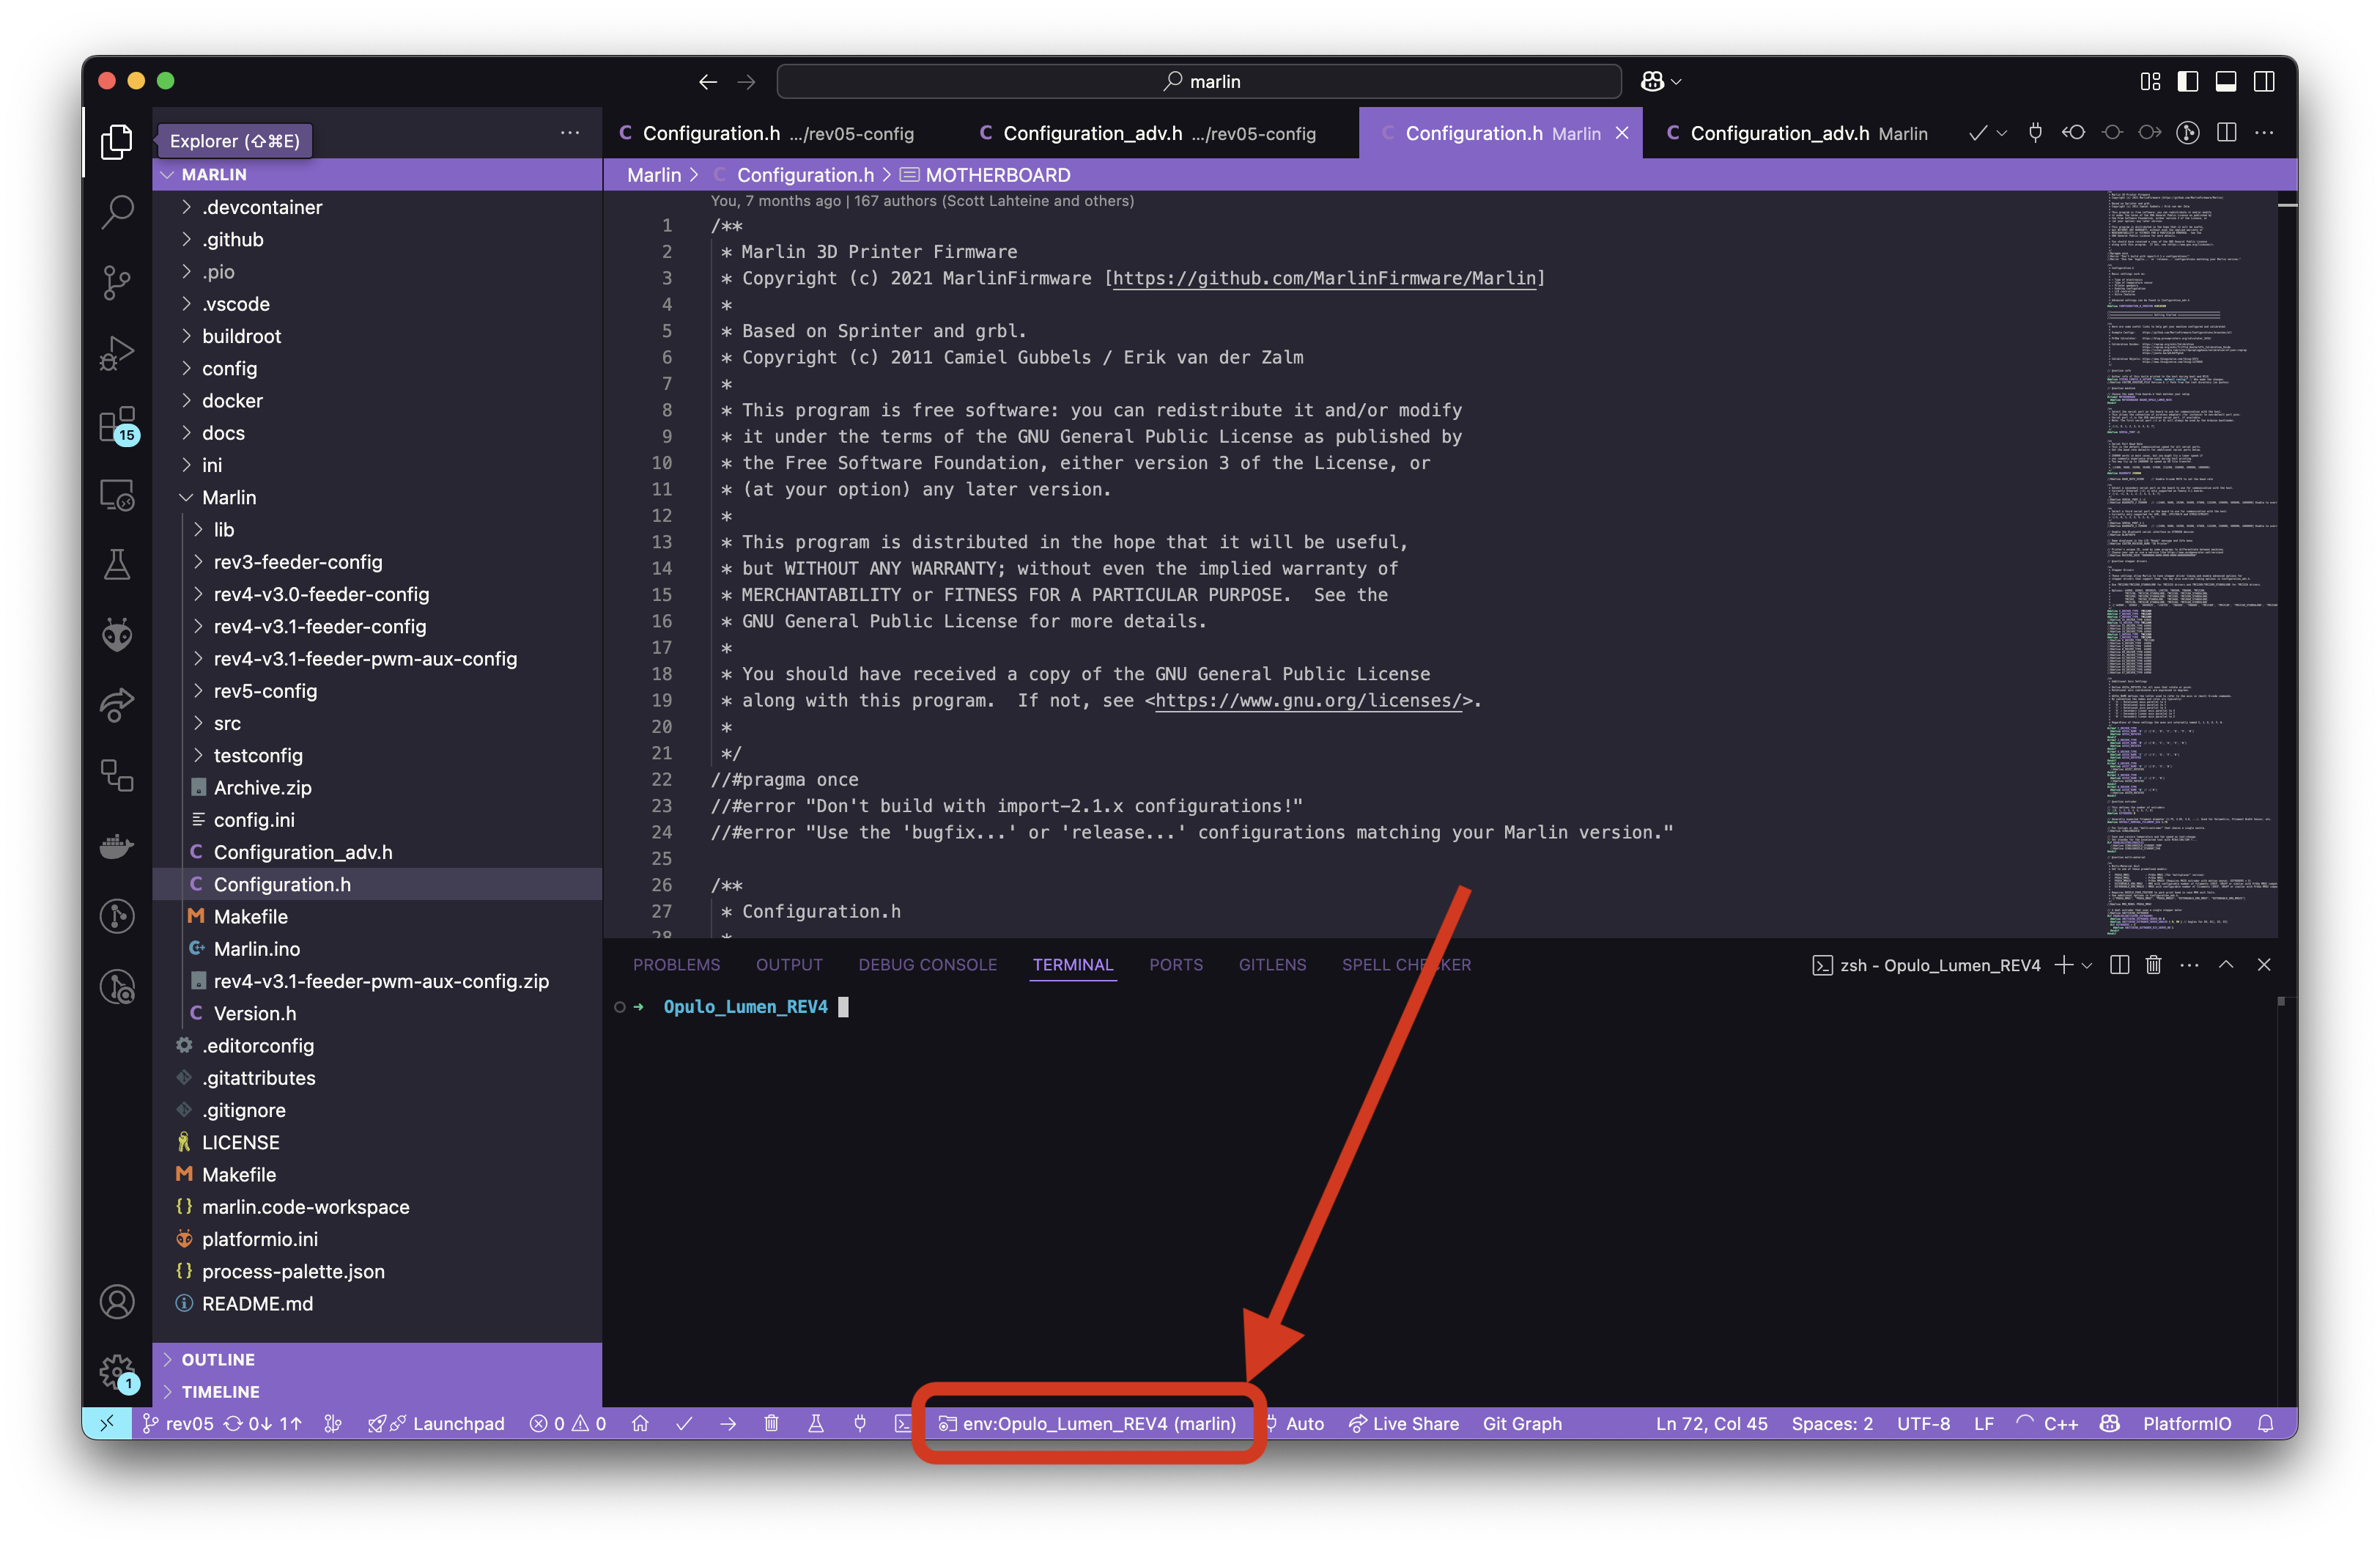Open the Search view in activity bar
This screenshot has height=1548, width=2380.
(117, 212)
